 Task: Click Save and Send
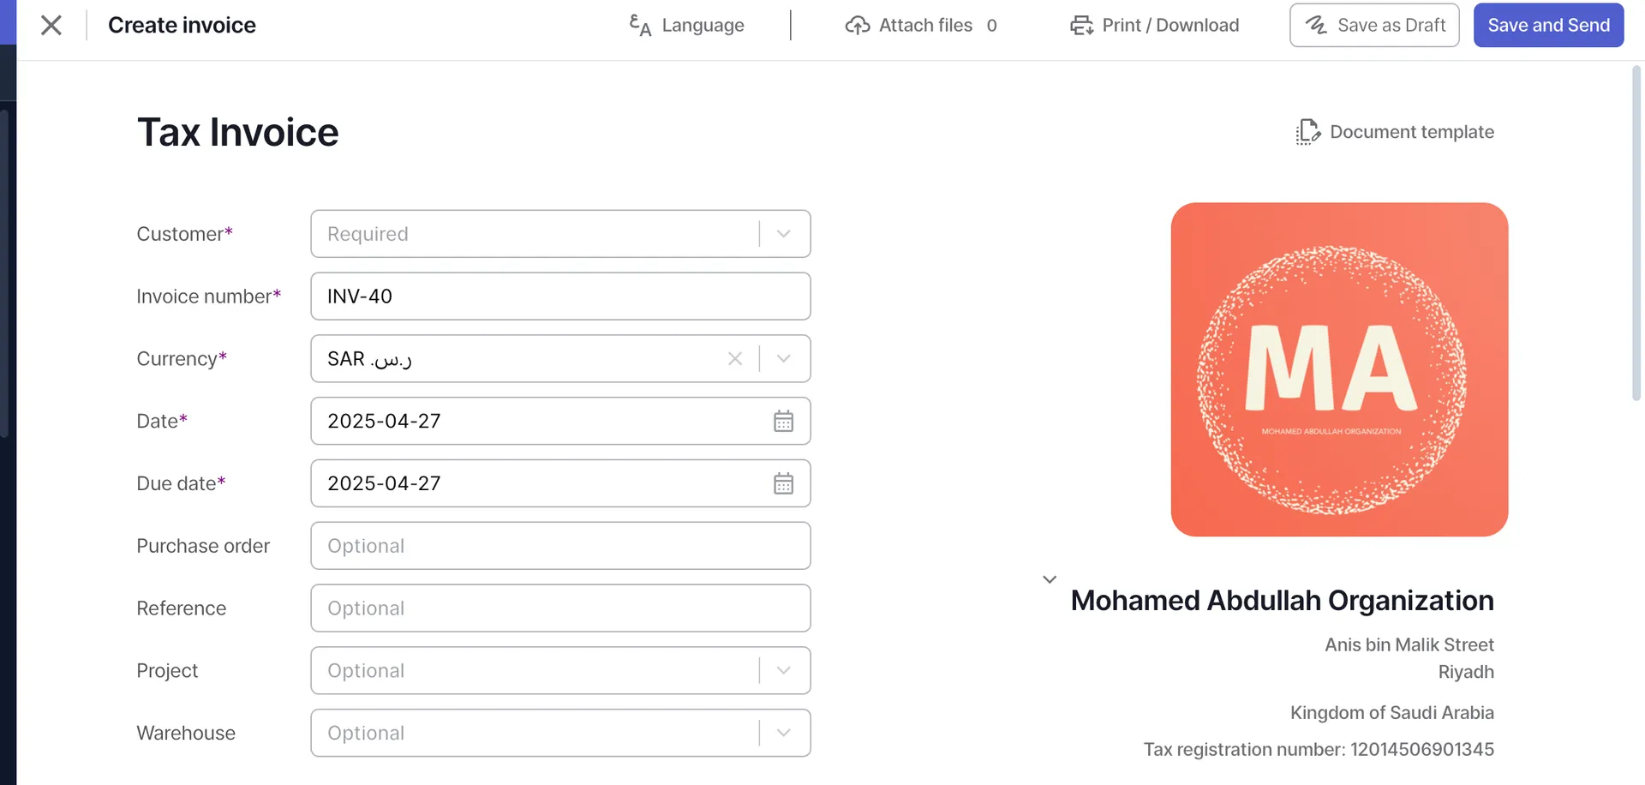pos(1547,25)
